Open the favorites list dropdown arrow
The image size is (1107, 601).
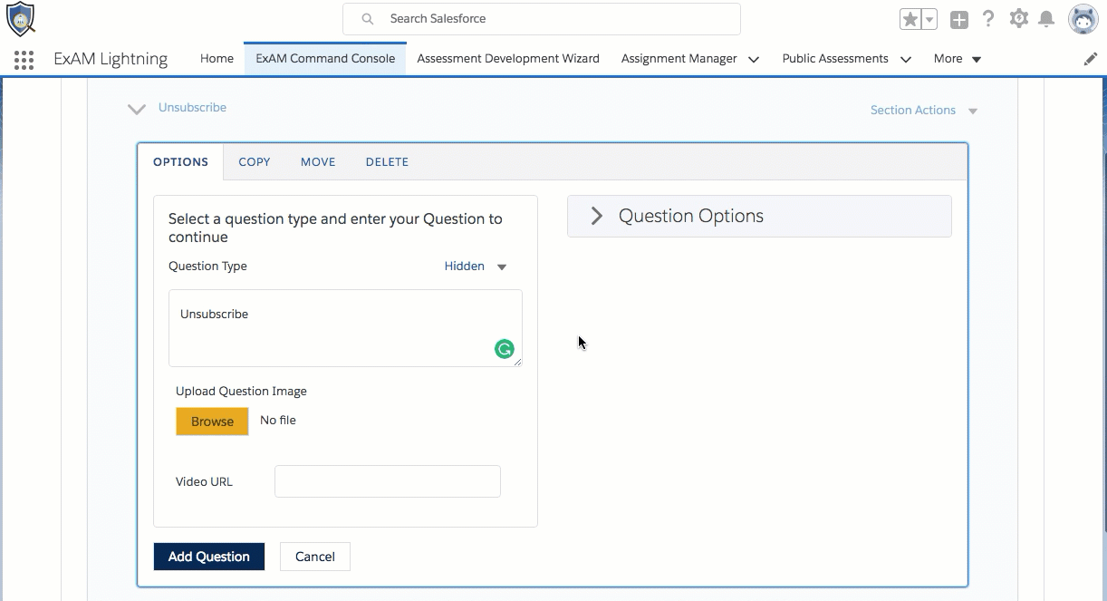point(929,20)
